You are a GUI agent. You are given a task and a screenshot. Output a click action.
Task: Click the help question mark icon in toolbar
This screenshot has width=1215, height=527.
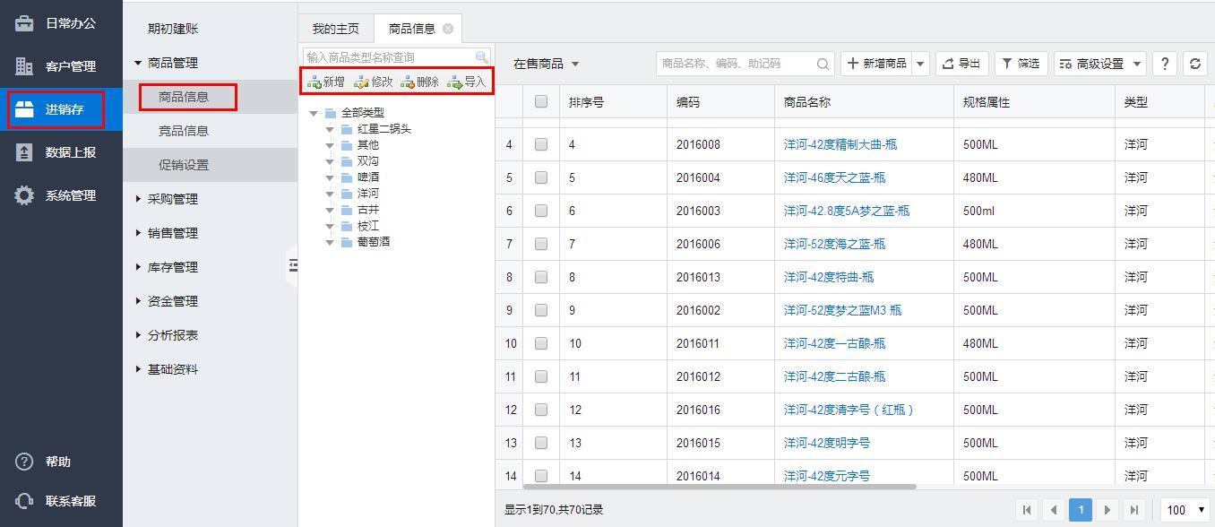click(1164, 64)
